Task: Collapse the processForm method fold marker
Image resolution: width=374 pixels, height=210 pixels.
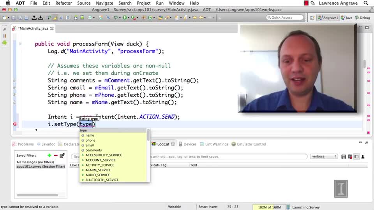Action: click(20, 44)
